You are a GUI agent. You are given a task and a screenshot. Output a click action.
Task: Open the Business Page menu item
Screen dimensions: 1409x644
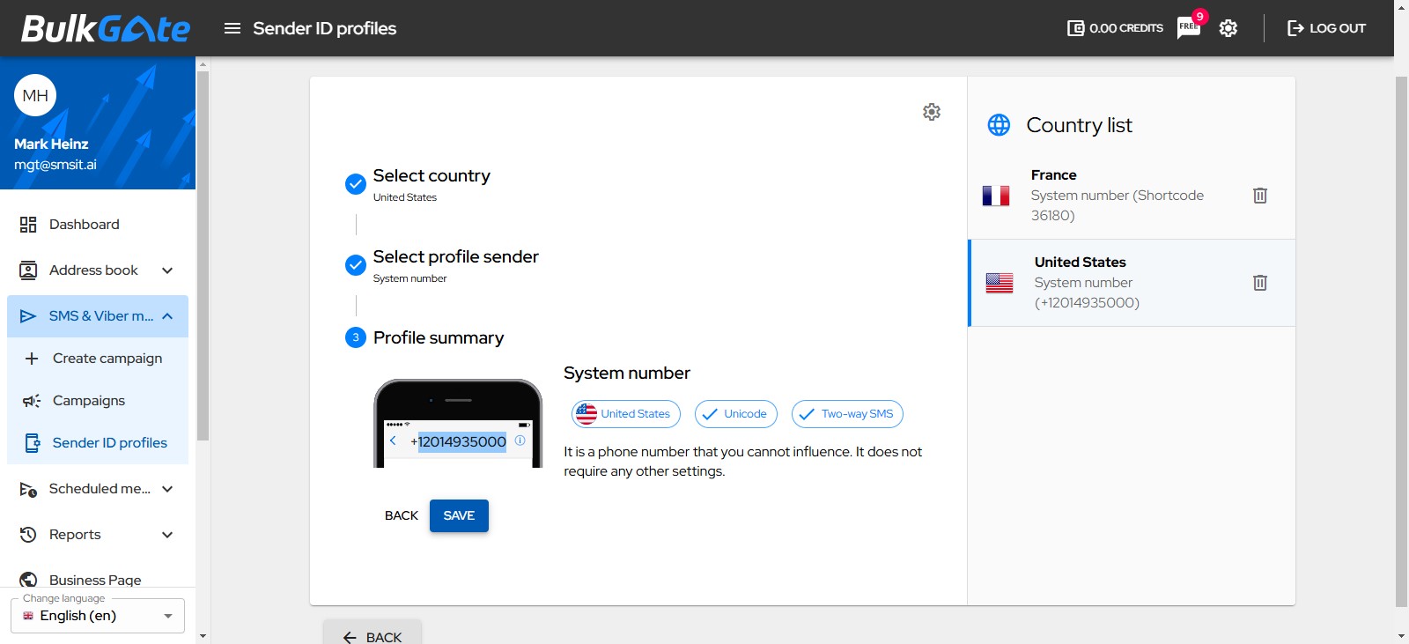point(98,578)
